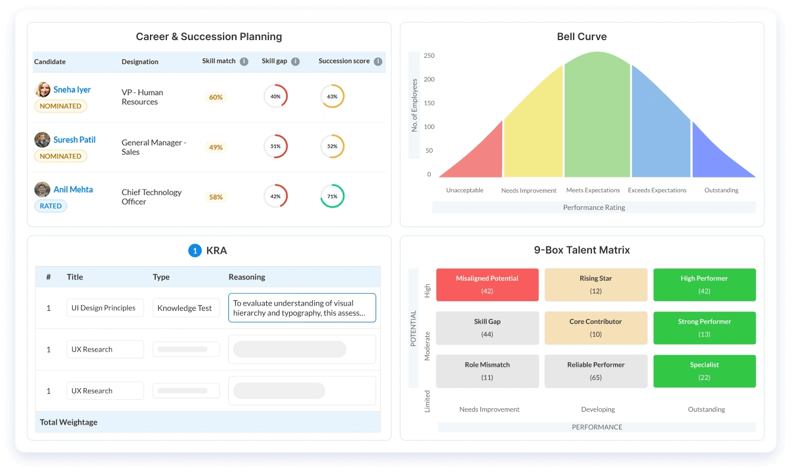Click the Skill gap info icon

[296, 61]
